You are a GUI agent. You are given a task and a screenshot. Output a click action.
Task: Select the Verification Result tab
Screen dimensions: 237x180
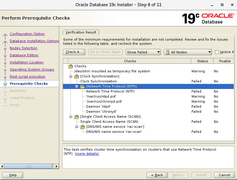point(81,32)
